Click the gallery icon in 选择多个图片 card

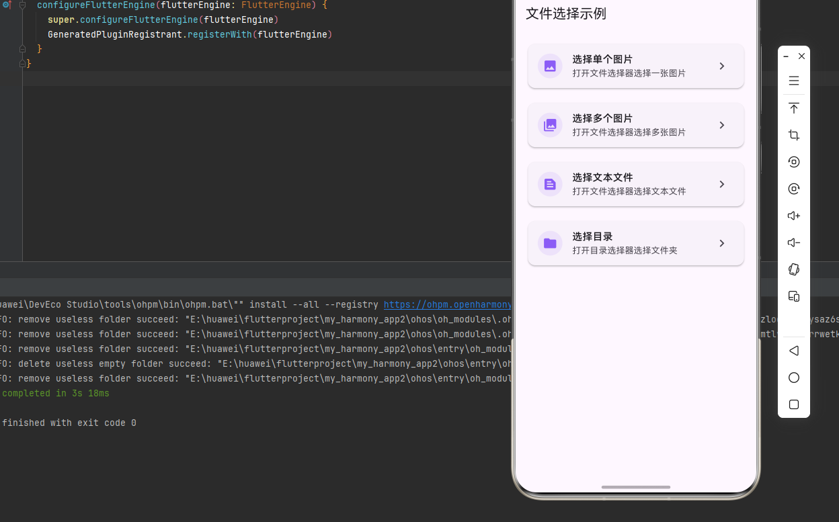550,125
